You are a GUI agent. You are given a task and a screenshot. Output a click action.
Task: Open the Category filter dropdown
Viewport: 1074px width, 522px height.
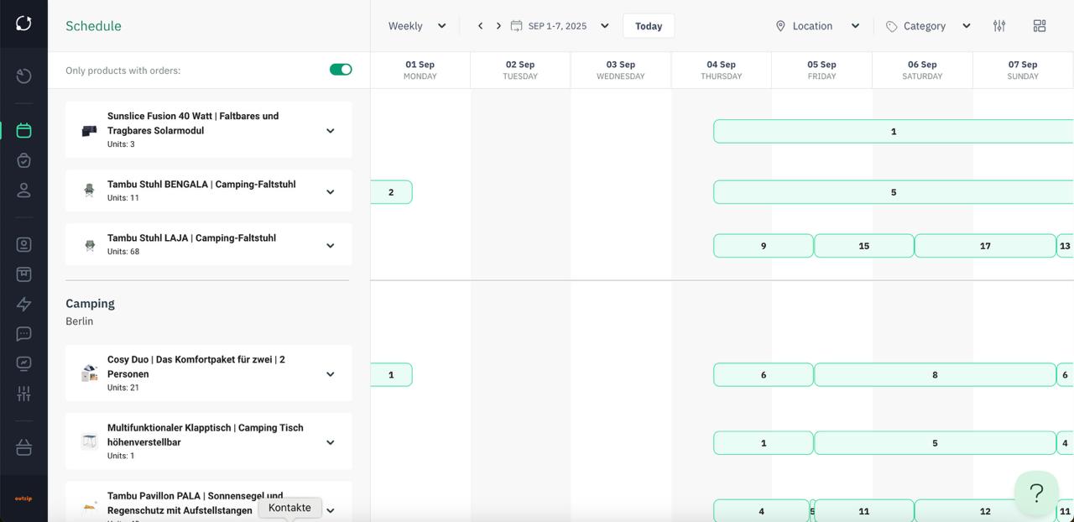click(x=927, y=25)
